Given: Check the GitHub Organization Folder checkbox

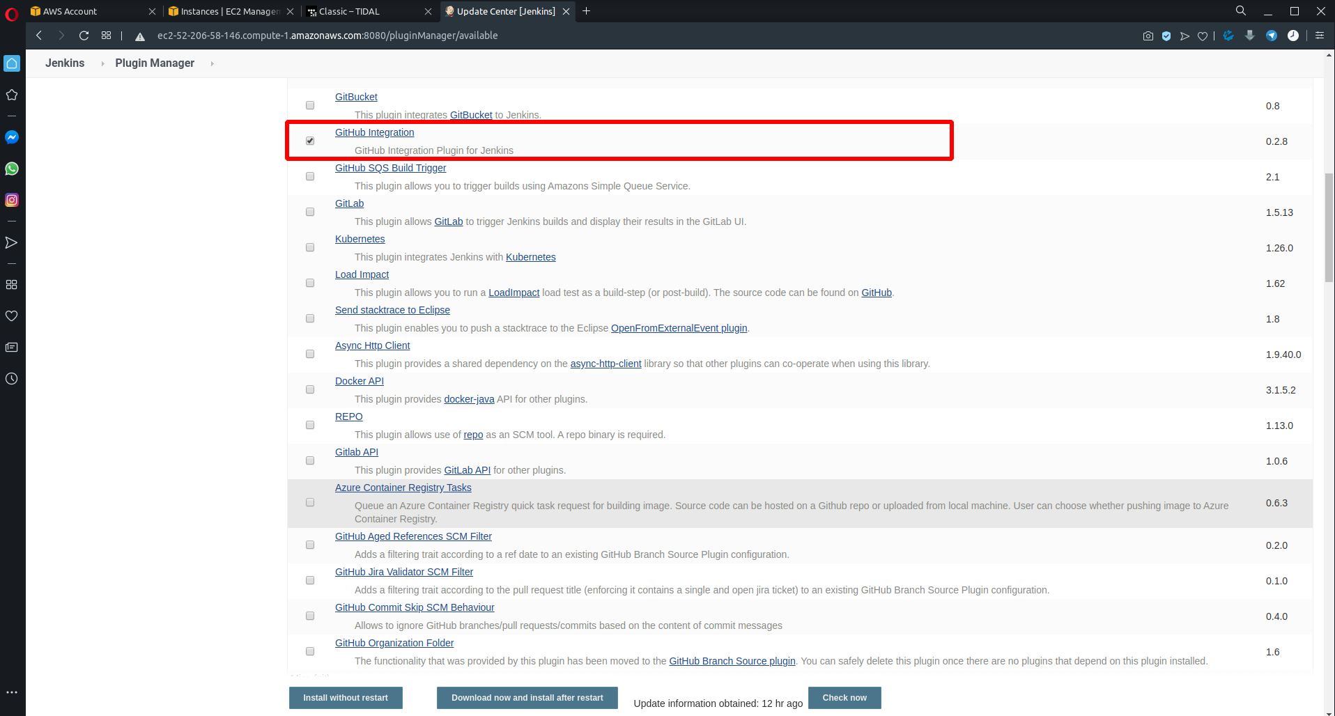Looking at the screenshot, I should point(310,652).
